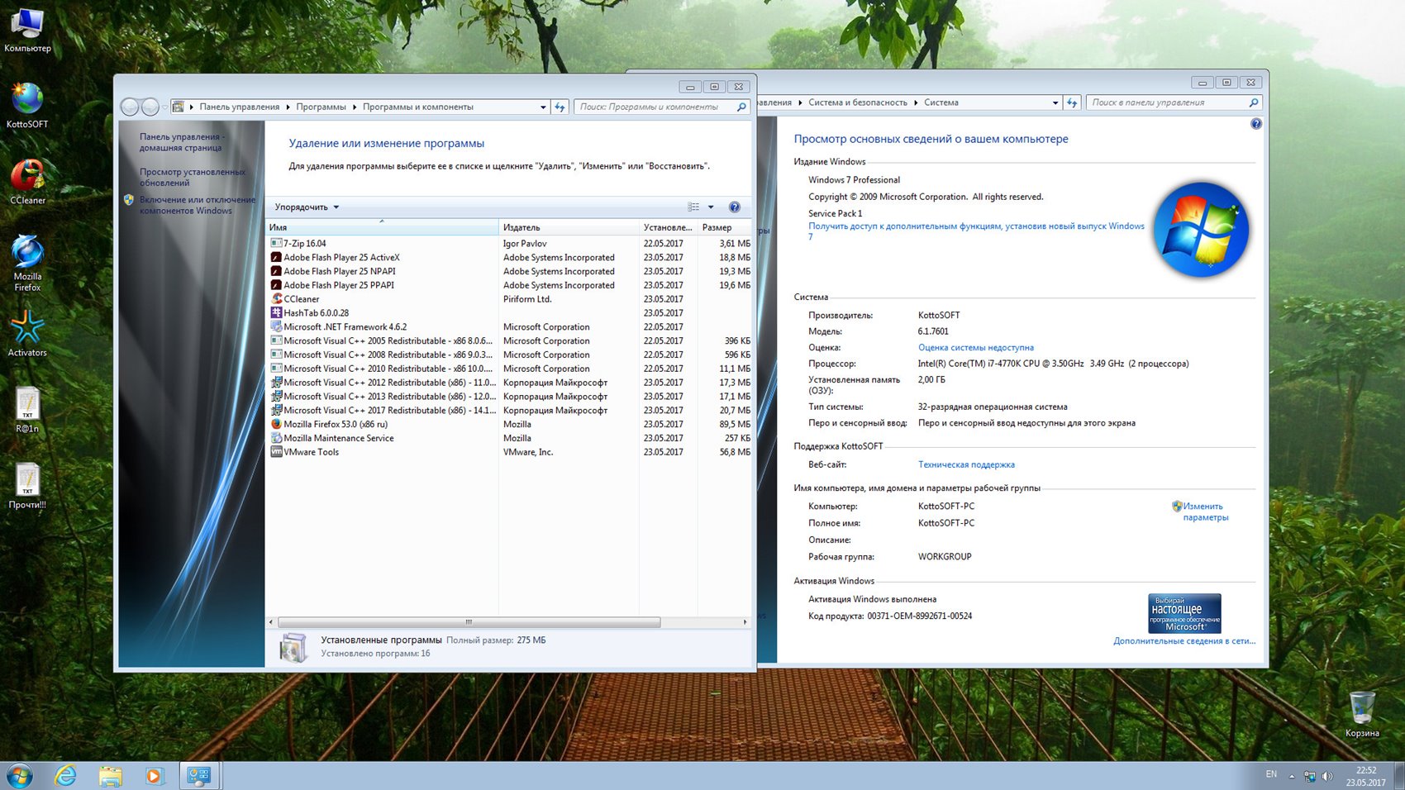The width and height of the screenshot is (1405, 790).
Task: Click the genuine Microsoft software badge
Action: pos(1184,613)
